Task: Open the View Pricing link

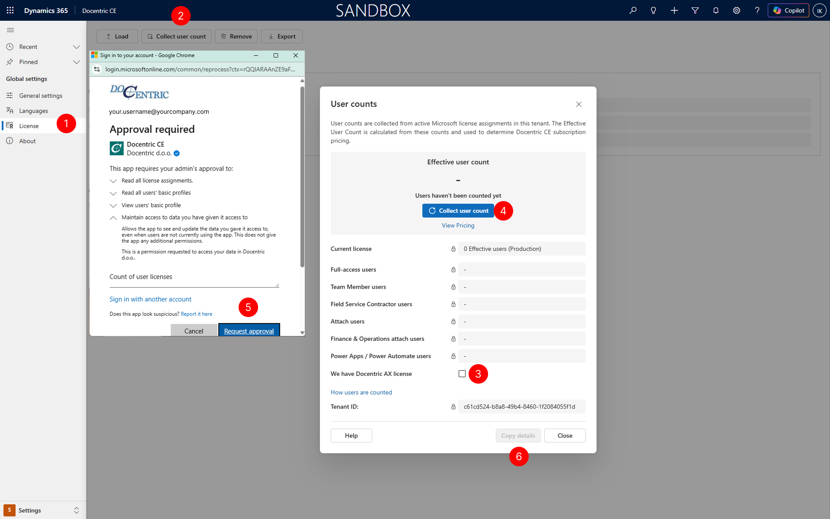Action: click(x=458, y=225)
